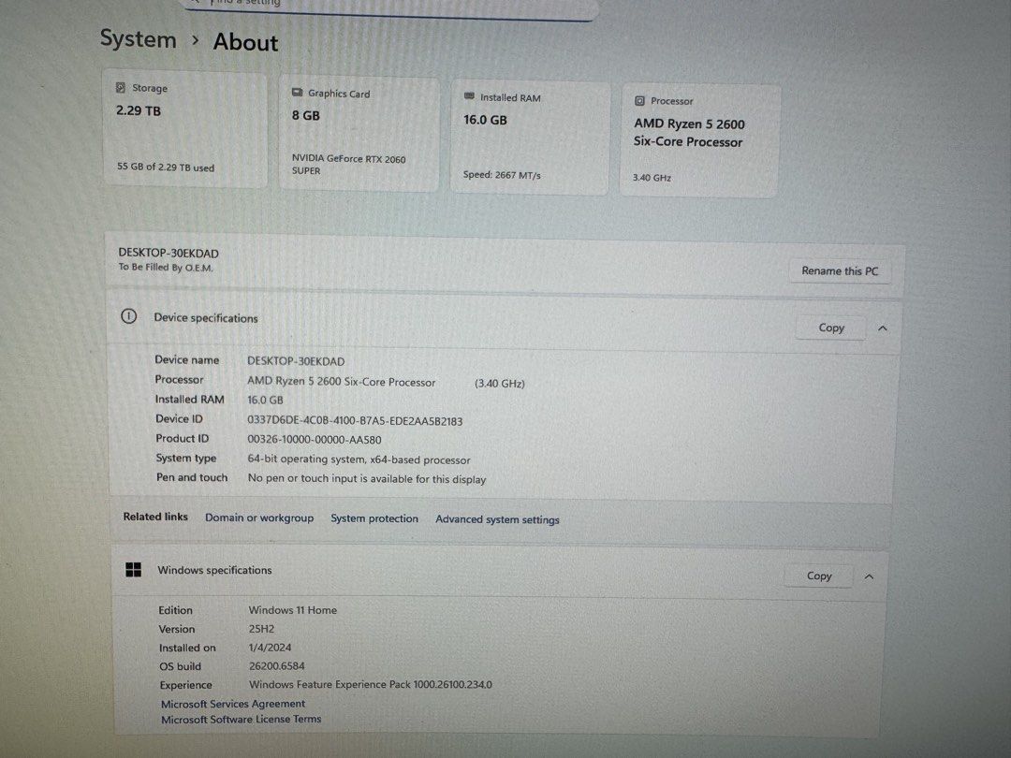The width and height of the screenshot is (1011, 758).
Task: Click Rename this PC
Action: click(x=839, y=270)
